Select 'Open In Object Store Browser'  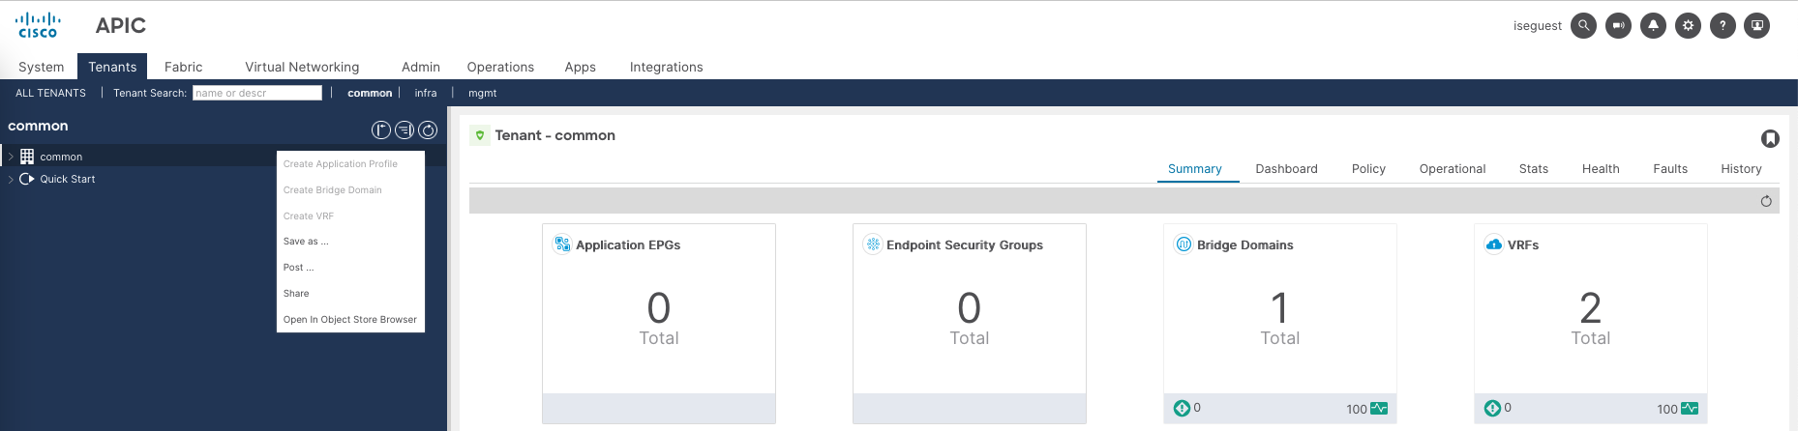(349, 320)
